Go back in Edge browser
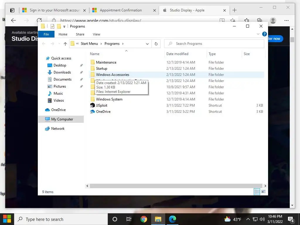The image size is (300, 225). 13,21
